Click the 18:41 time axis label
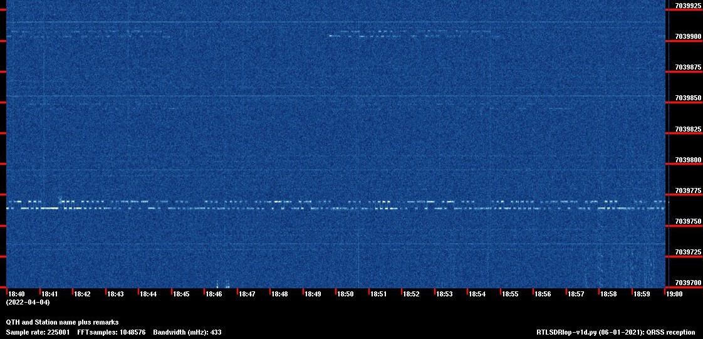Screen dimensions: 703x339 pos(49,294)
